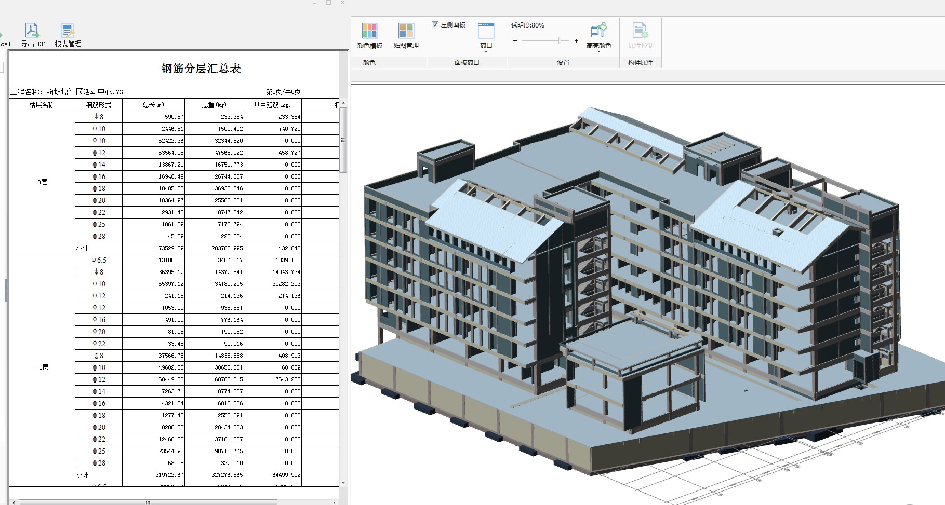Click the report vertical scrollbar down arrow
This screenshot has height=505, width=945.
pos(343,483)
